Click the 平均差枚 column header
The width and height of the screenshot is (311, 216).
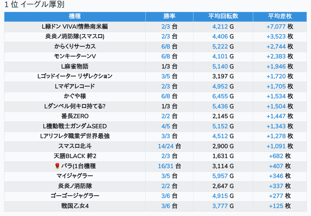pyautogui.click(x=280, y=16)
